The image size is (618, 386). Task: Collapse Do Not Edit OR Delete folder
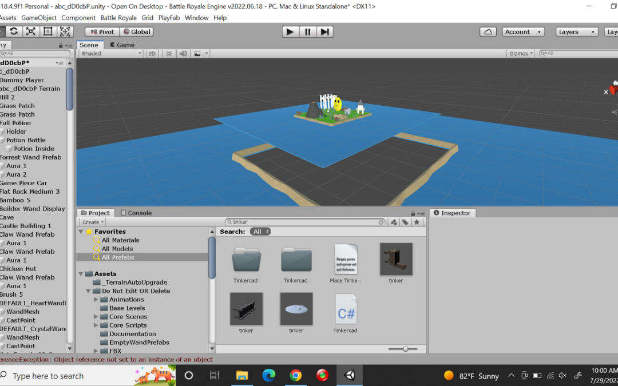[88, 291]
